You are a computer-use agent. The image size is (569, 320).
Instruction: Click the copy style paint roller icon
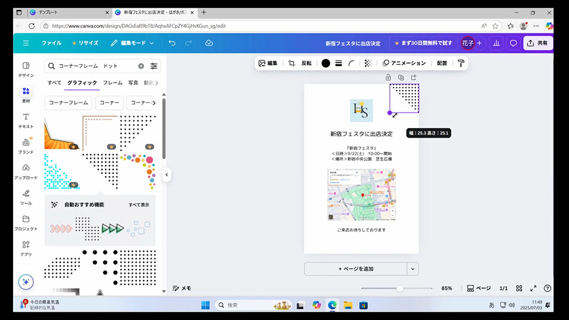[461, 63]
